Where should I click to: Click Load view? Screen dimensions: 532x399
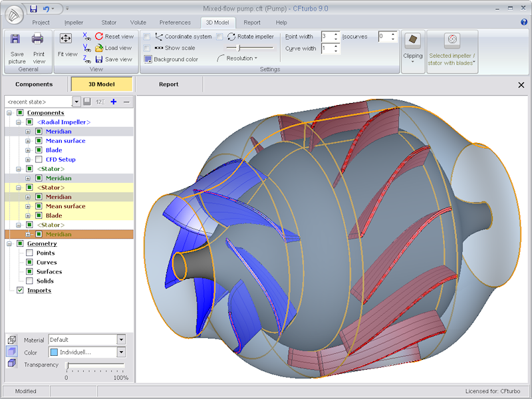tap(113, 48)
